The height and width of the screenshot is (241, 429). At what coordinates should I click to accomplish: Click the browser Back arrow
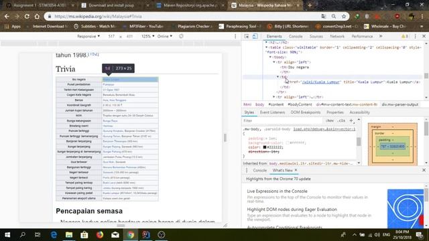[x=7, y=16]
